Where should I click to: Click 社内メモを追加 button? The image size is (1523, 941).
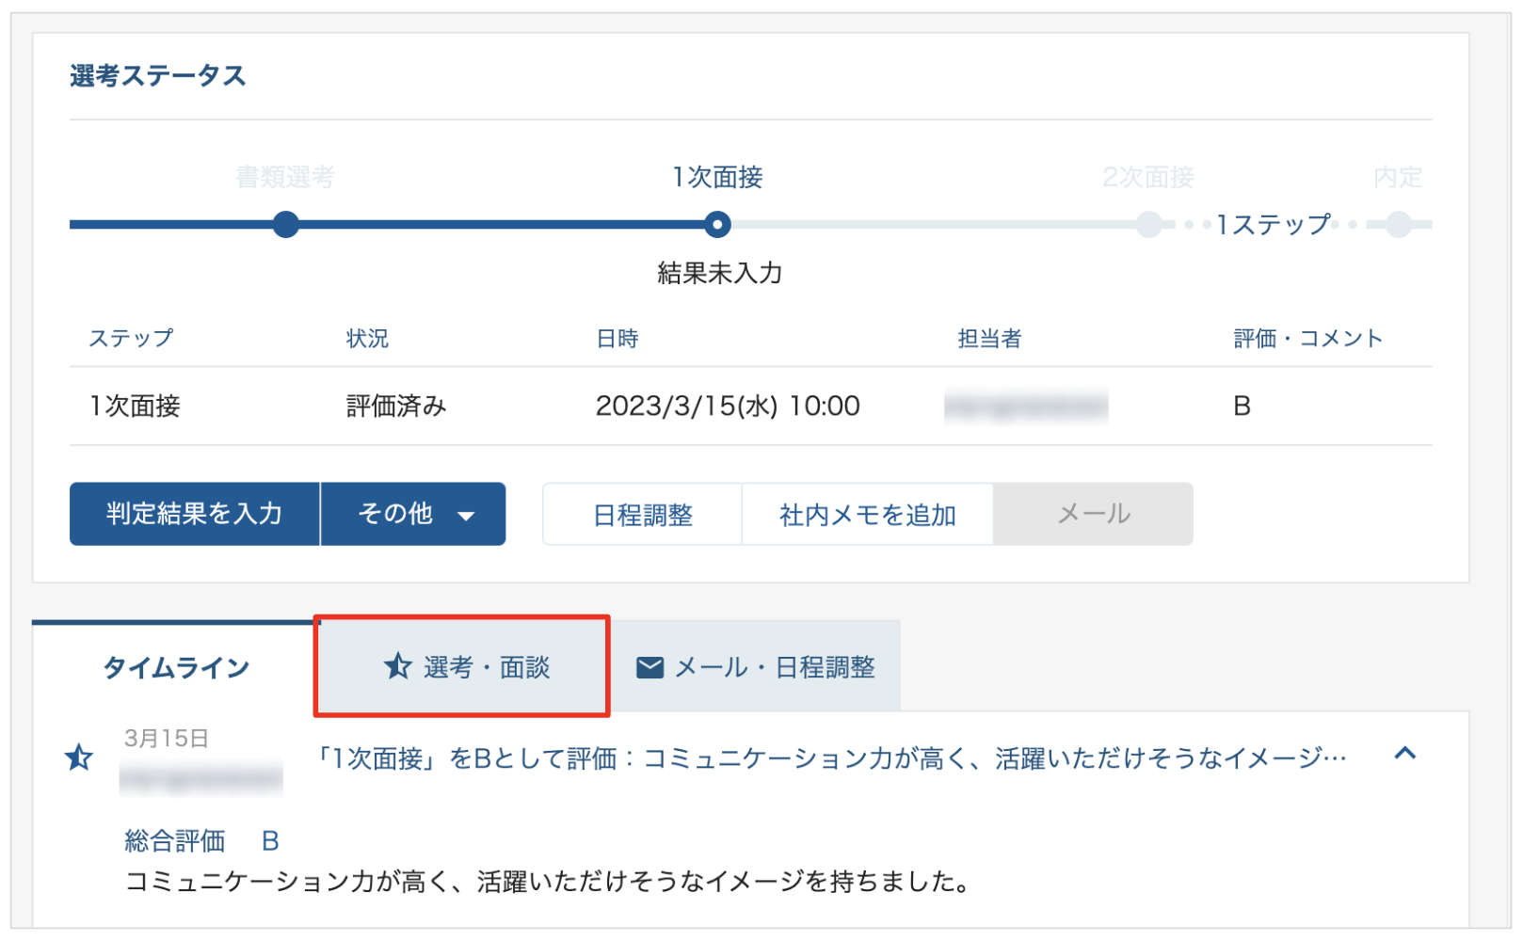[868, 515]
